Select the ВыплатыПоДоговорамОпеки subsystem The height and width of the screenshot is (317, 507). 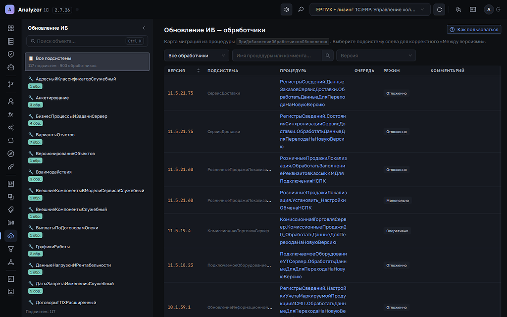click(87, 231)
